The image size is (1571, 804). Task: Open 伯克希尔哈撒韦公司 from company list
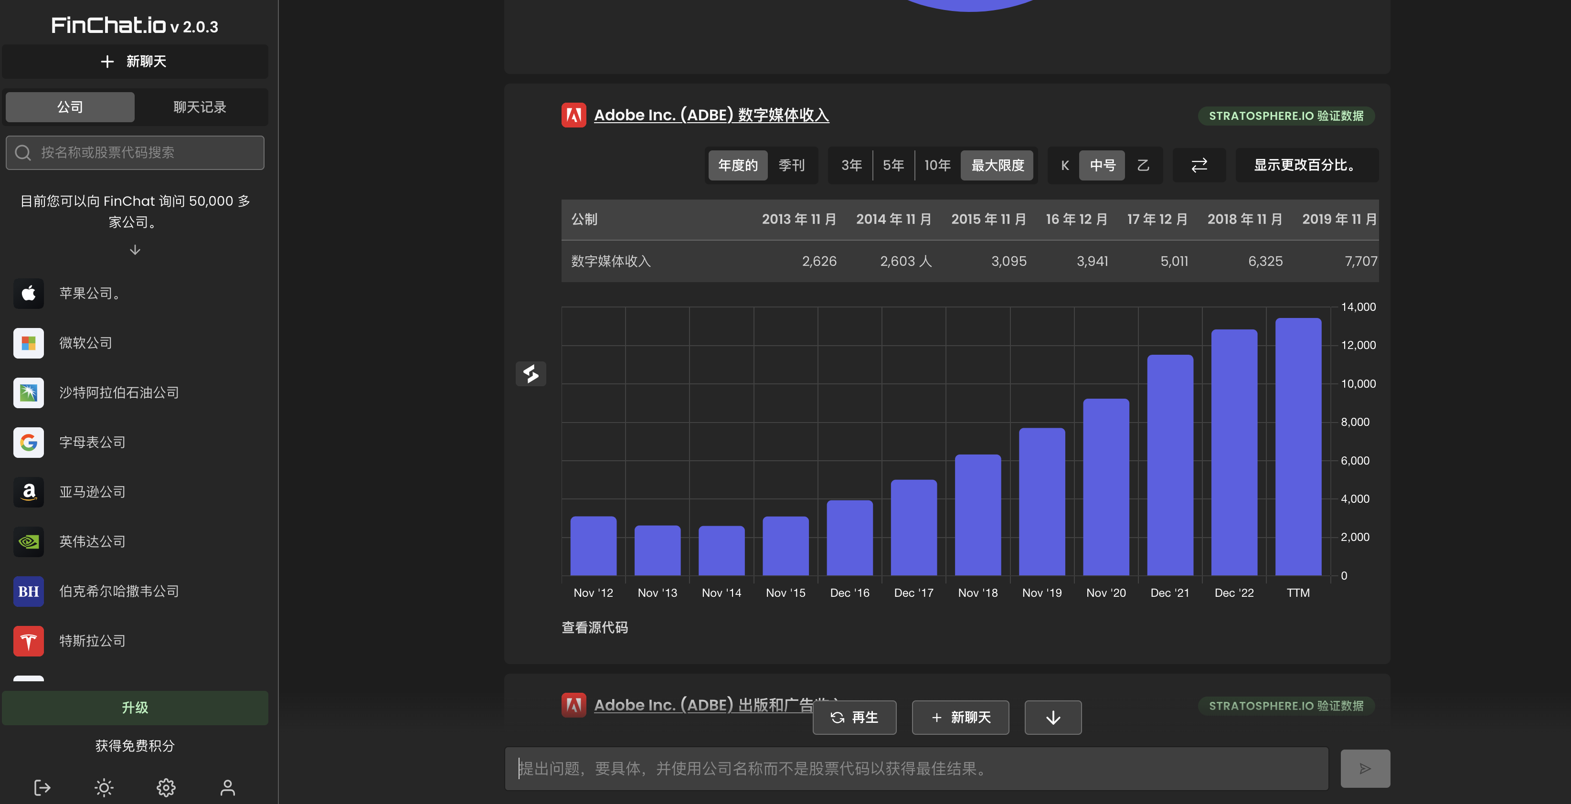tap(119, 591)
